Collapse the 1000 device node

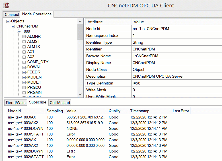click(x=18, y=31)
